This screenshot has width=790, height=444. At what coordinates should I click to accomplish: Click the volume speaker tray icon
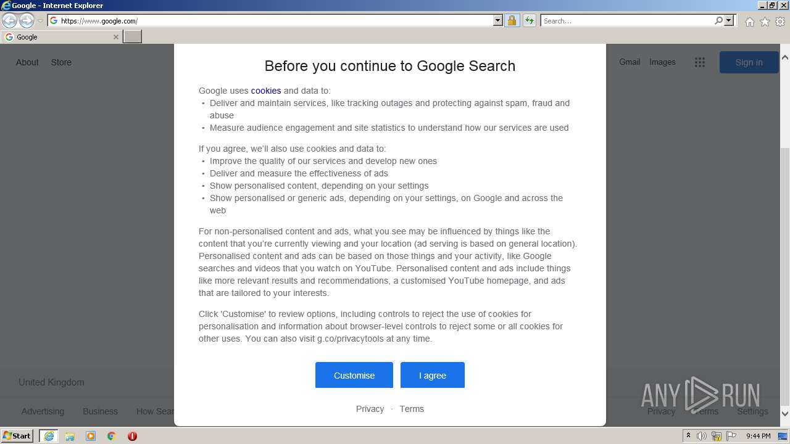702,436
